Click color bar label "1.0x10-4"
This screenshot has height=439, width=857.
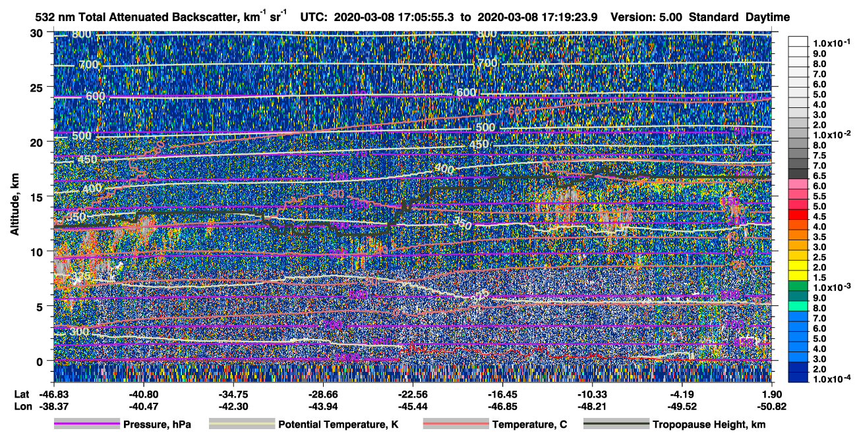point(831,379)
